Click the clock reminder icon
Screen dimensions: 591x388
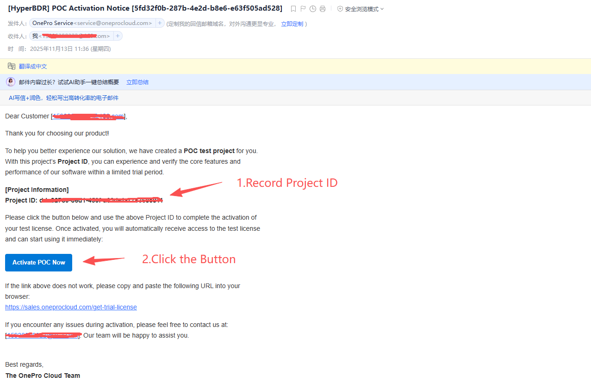pyautogui.click(x=313, y=9)
